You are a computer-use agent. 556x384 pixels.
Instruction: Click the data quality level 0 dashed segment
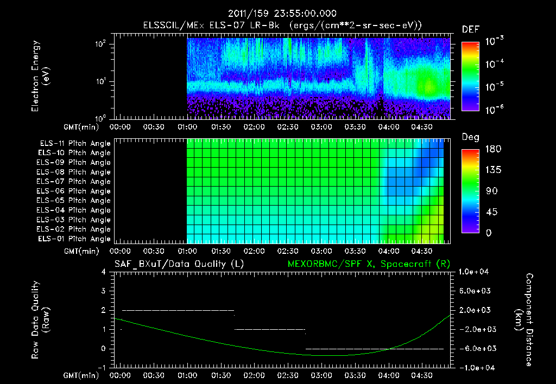(x=375, y=349)
